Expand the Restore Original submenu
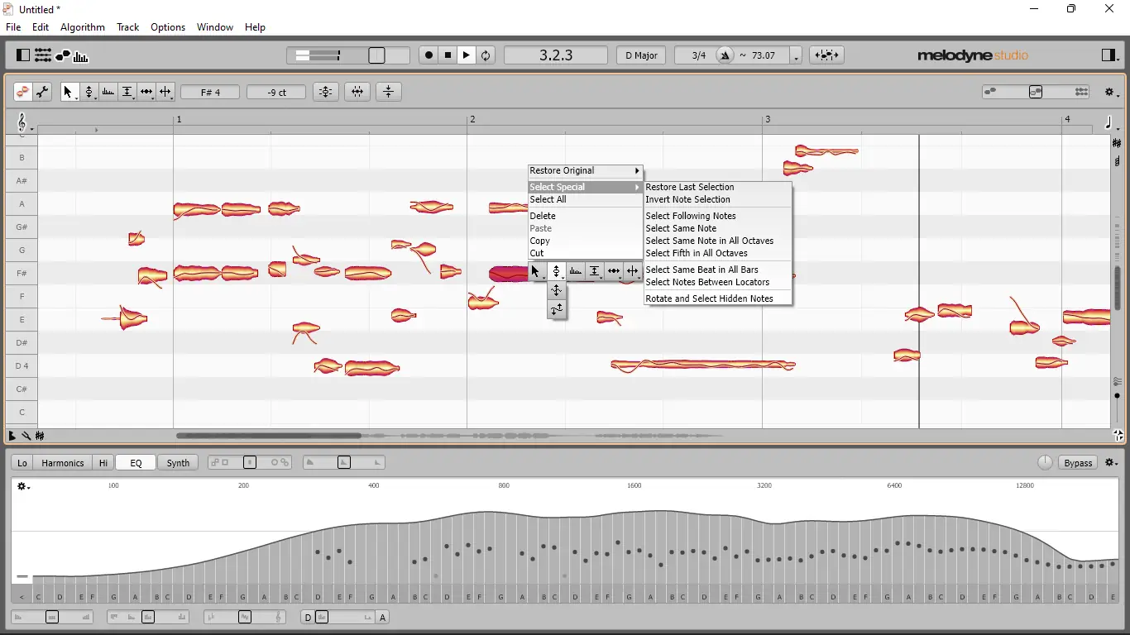This screenshot has height=635, width=1130. tap(586, 171)
